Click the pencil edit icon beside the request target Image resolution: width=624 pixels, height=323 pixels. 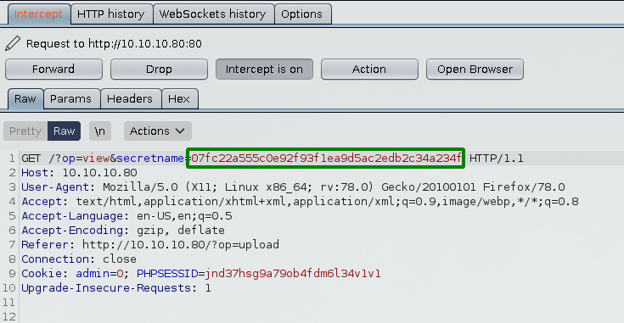coord(13,43)
